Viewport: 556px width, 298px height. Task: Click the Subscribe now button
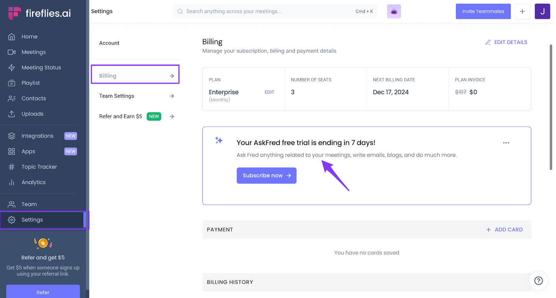tap(266, 176)
